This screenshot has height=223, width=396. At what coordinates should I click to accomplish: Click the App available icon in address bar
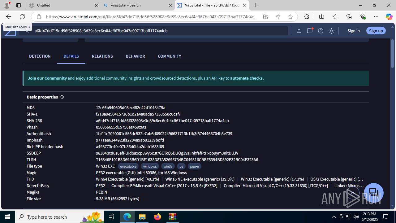coord(265,17)
